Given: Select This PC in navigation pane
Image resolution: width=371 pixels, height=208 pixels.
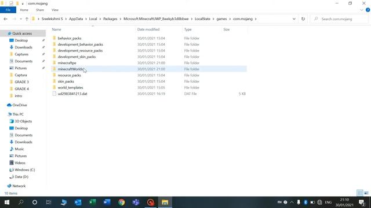Looking at the screenshot, I should 18,114.
